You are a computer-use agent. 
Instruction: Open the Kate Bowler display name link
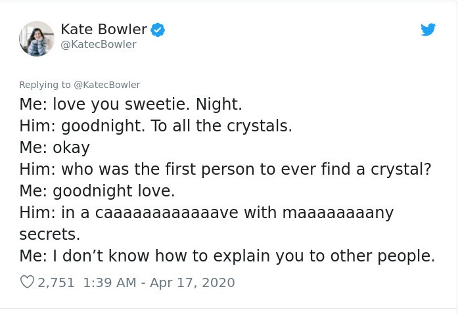[104, 29]
